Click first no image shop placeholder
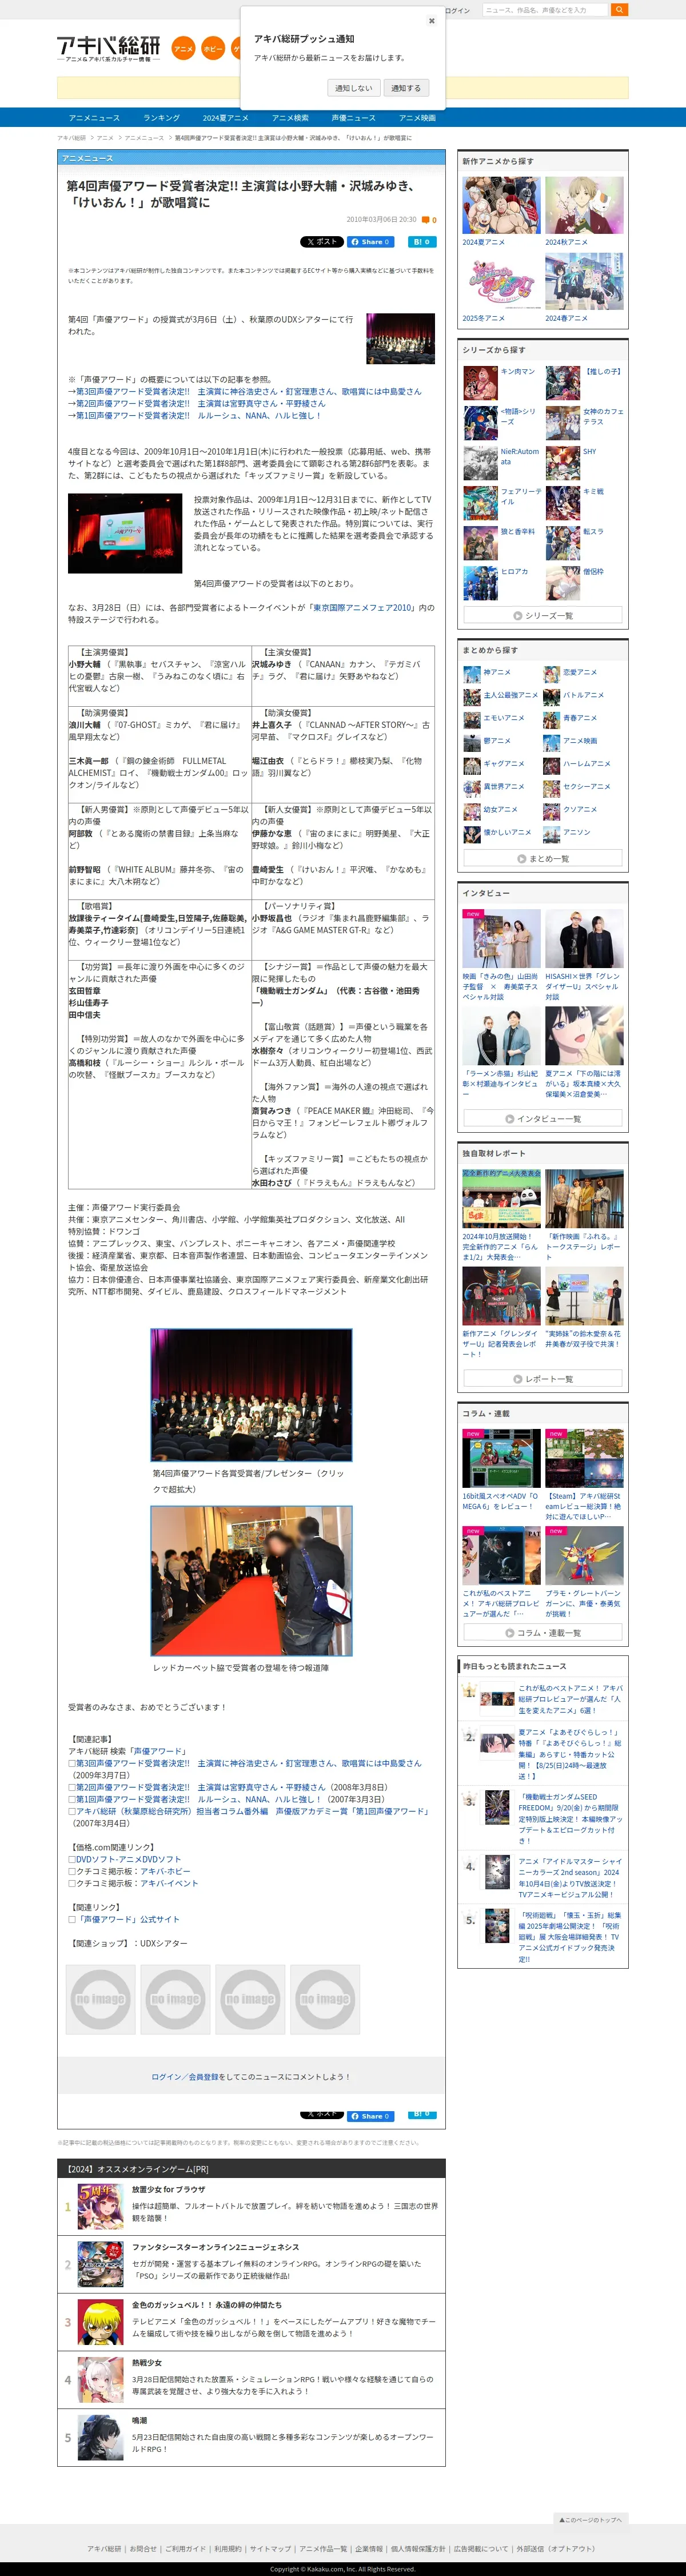 100,1999
